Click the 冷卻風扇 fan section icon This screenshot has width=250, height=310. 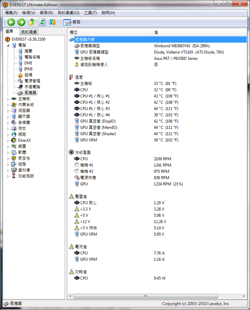coord(71,152)
